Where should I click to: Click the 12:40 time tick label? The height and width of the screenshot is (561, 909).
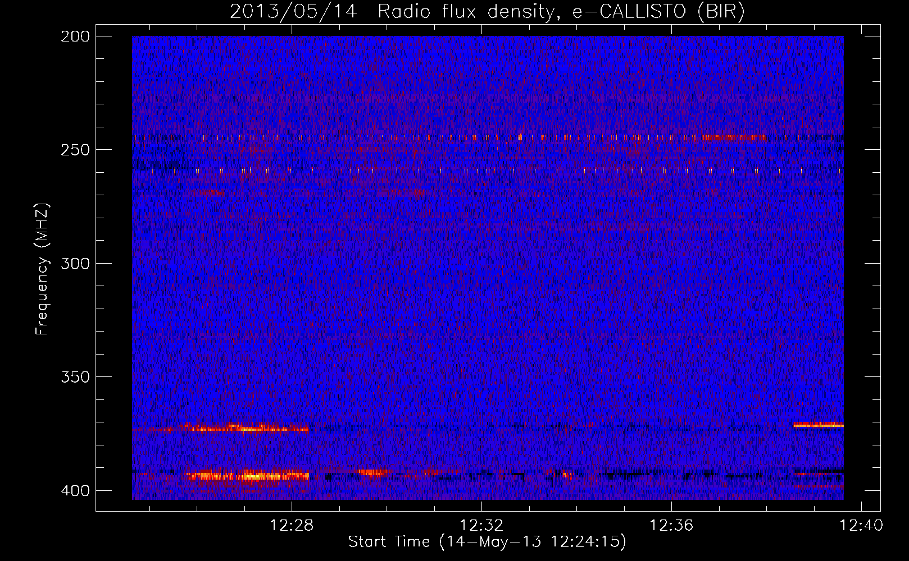(861, 526)
